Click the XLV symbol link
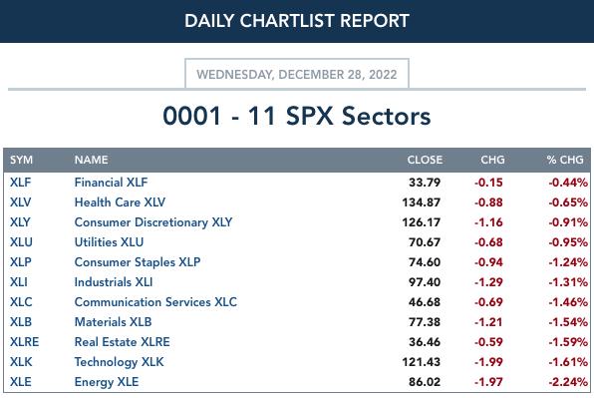594x398 pixels. coord(21,202)
